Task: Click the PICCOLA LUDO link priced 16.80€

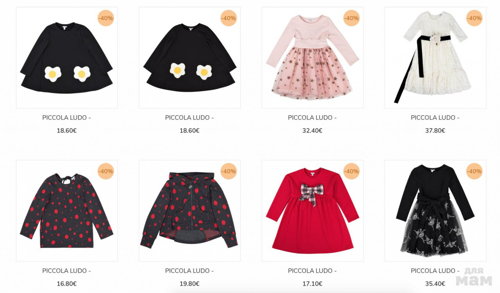Action: tap(66, 271)
